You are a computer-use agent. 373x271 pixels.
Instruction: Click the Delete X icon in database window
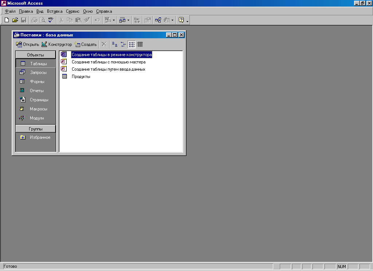coord(104,44)
